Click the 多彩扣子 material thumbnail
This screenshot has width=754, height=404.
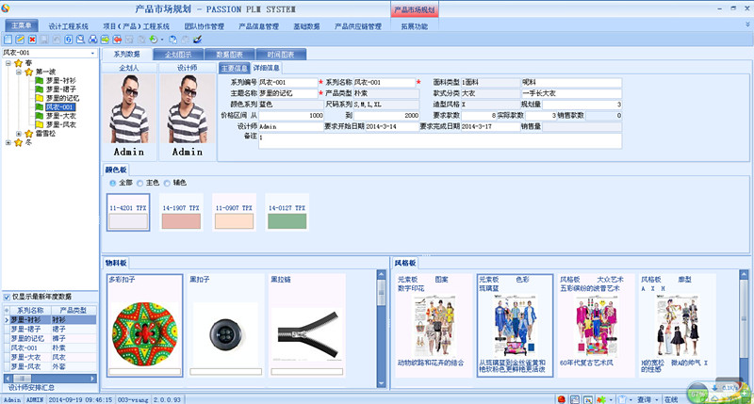point(145,325)
